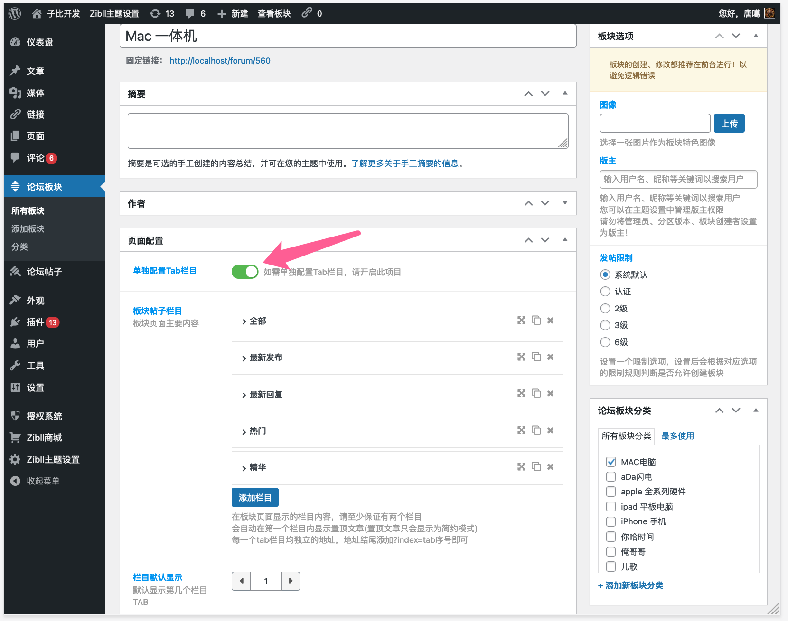Toggle off 单独配置Tab栏目 switch
Viewport: 788px width, 621px height.
pyautogui.click(x=244, y=271)
